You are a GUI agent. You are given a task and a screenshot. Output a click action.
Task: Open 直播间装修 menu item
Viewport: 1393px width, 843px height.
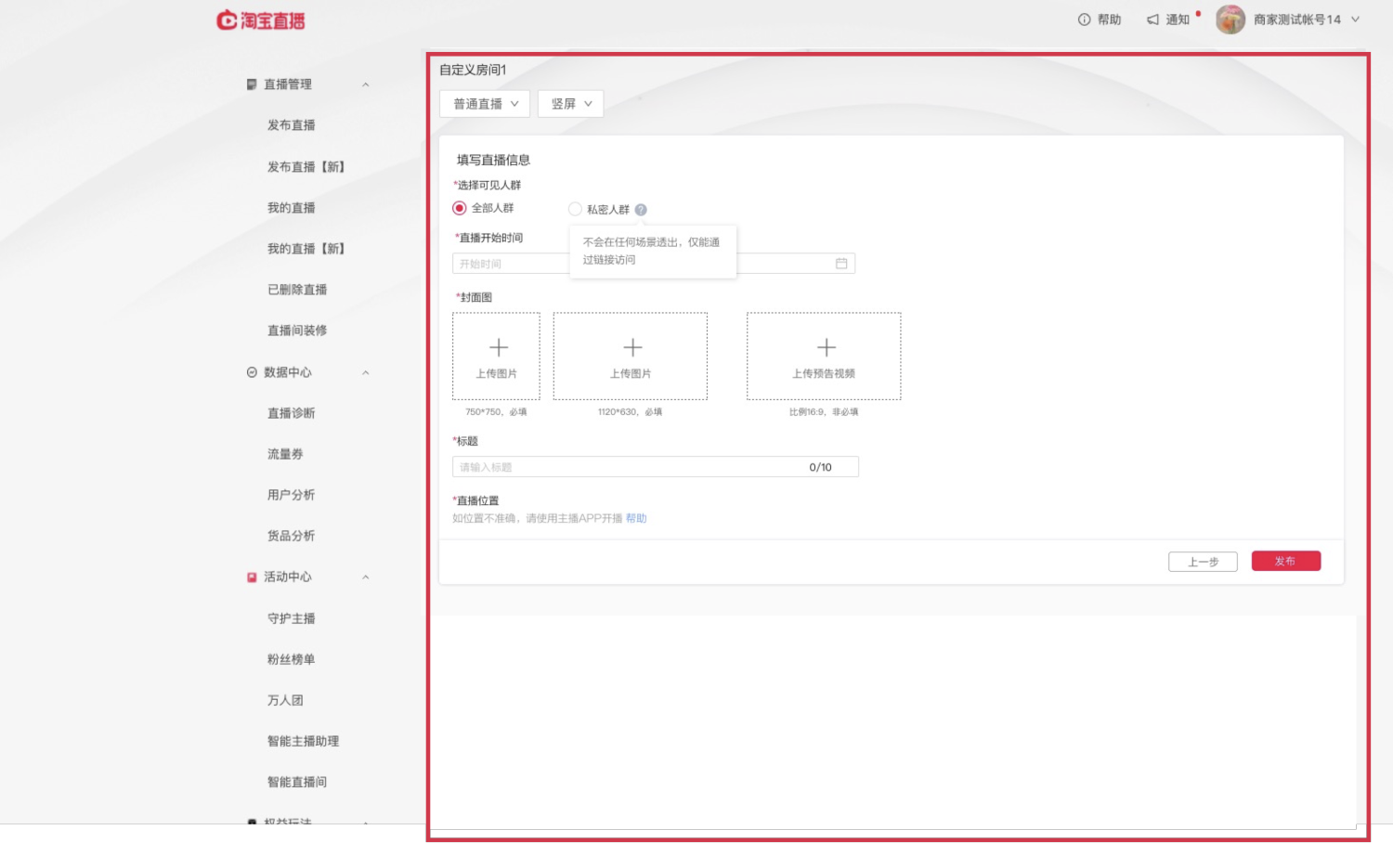click(297, 331)
